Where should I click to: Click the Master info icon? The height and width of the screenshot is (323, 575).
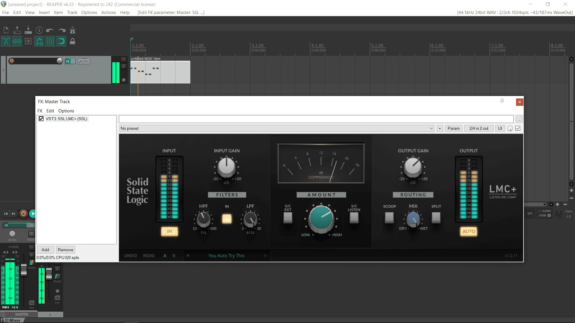point(3,314)
